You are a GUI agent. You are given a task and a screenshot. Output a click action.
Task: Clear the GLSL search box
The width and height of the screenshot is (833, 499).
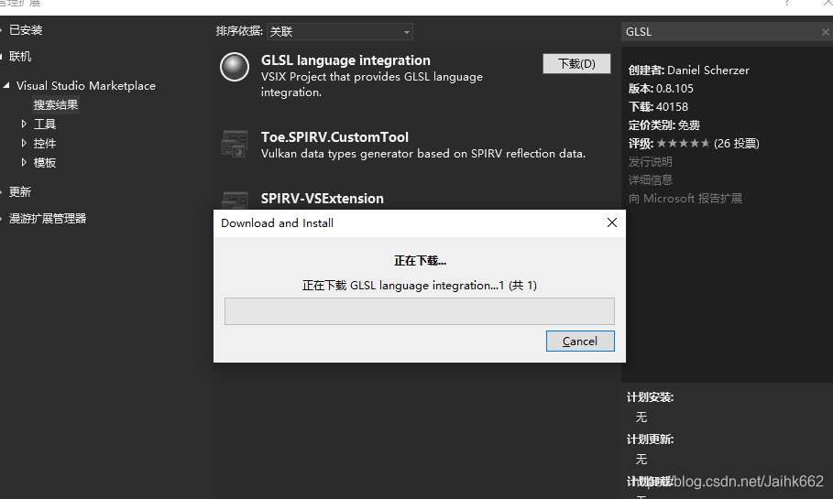pyautogui.click(x=825, y=32)
